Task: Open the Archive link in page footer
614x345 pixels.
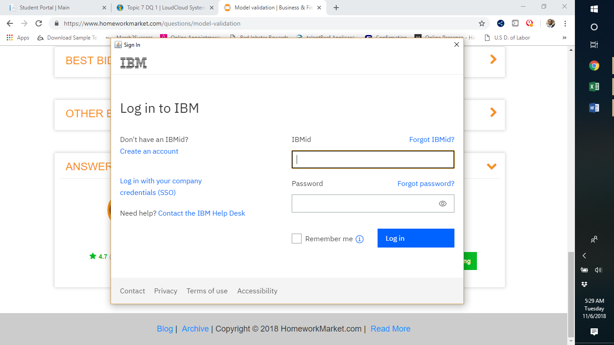Action: click(x=196, y=329)
